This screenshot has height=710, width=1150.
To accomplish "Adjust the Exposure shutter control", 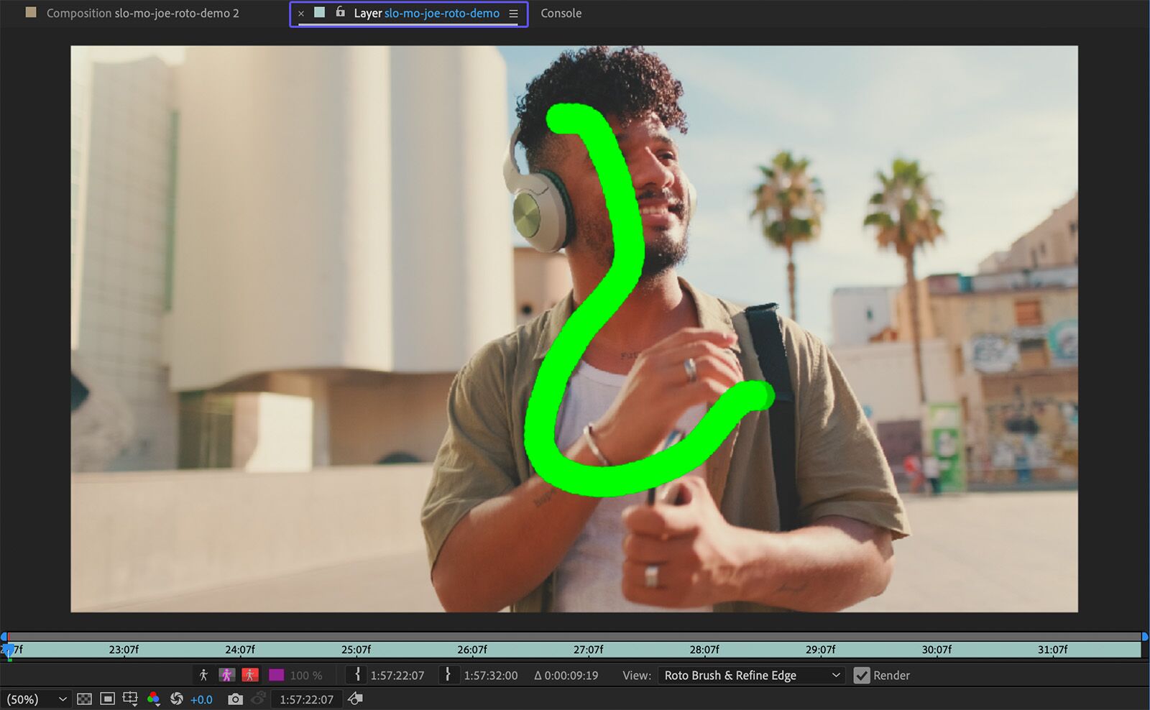I will point(177,699).
